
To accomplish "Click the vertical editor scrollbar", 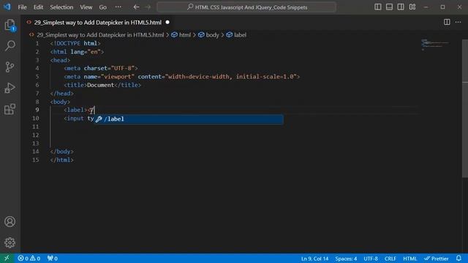I will click(x=465, y=109).
